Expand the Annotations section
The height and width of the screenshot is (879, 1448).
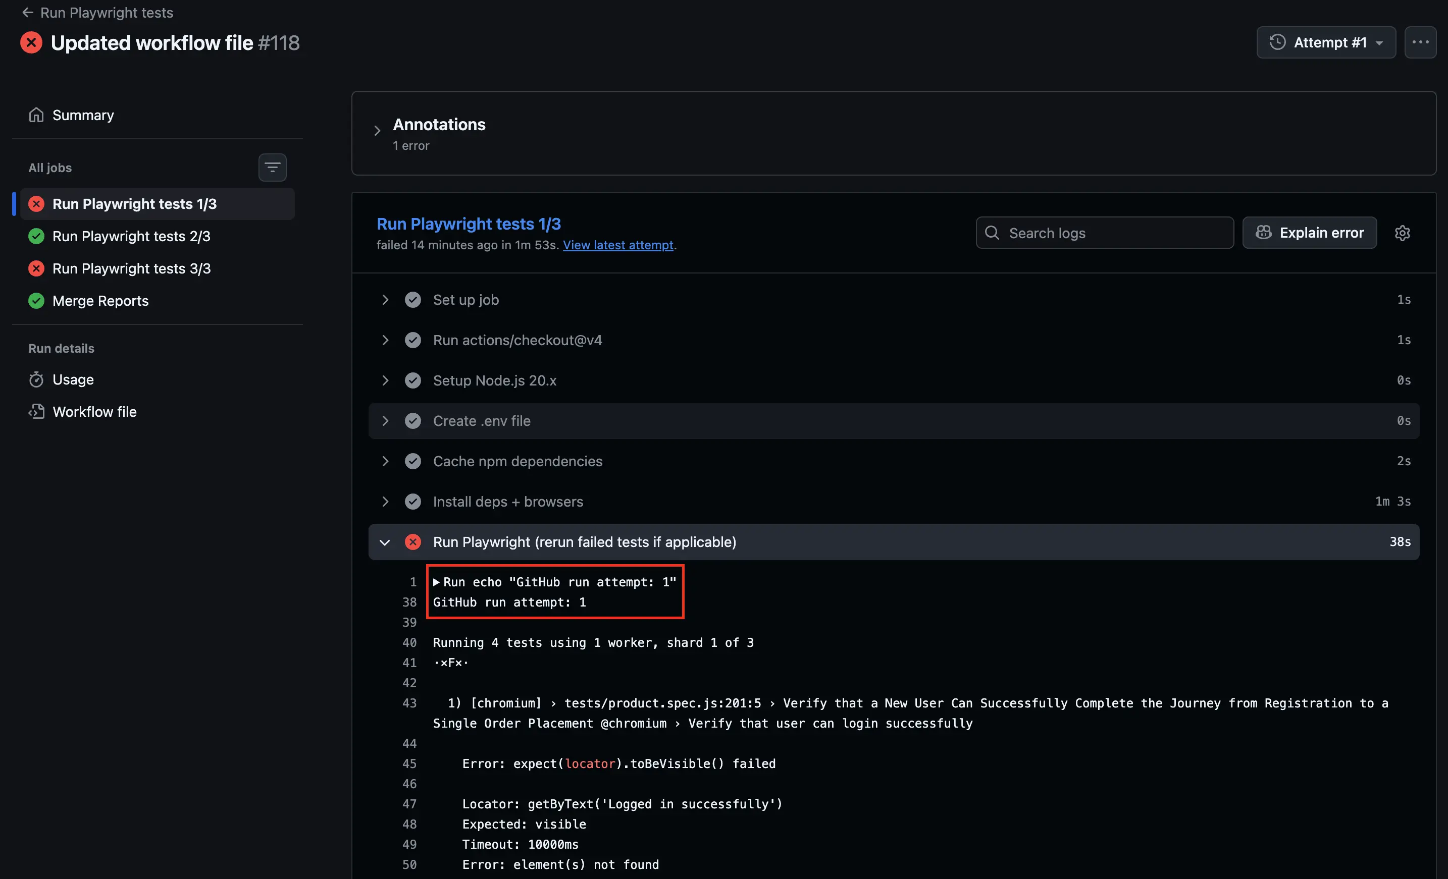pyautogui.click(x=377, y=131)
